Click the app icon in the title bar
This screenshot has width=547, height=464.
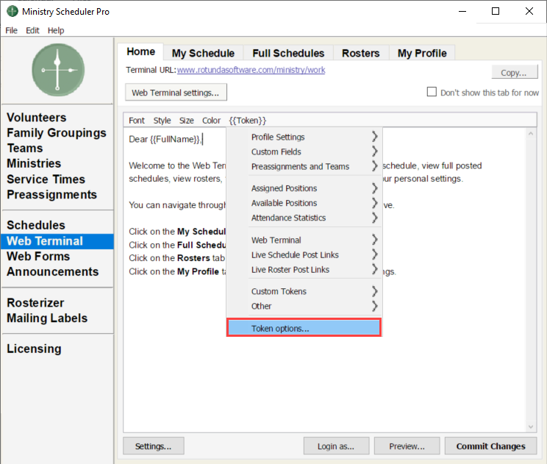[x=12, y=11]
